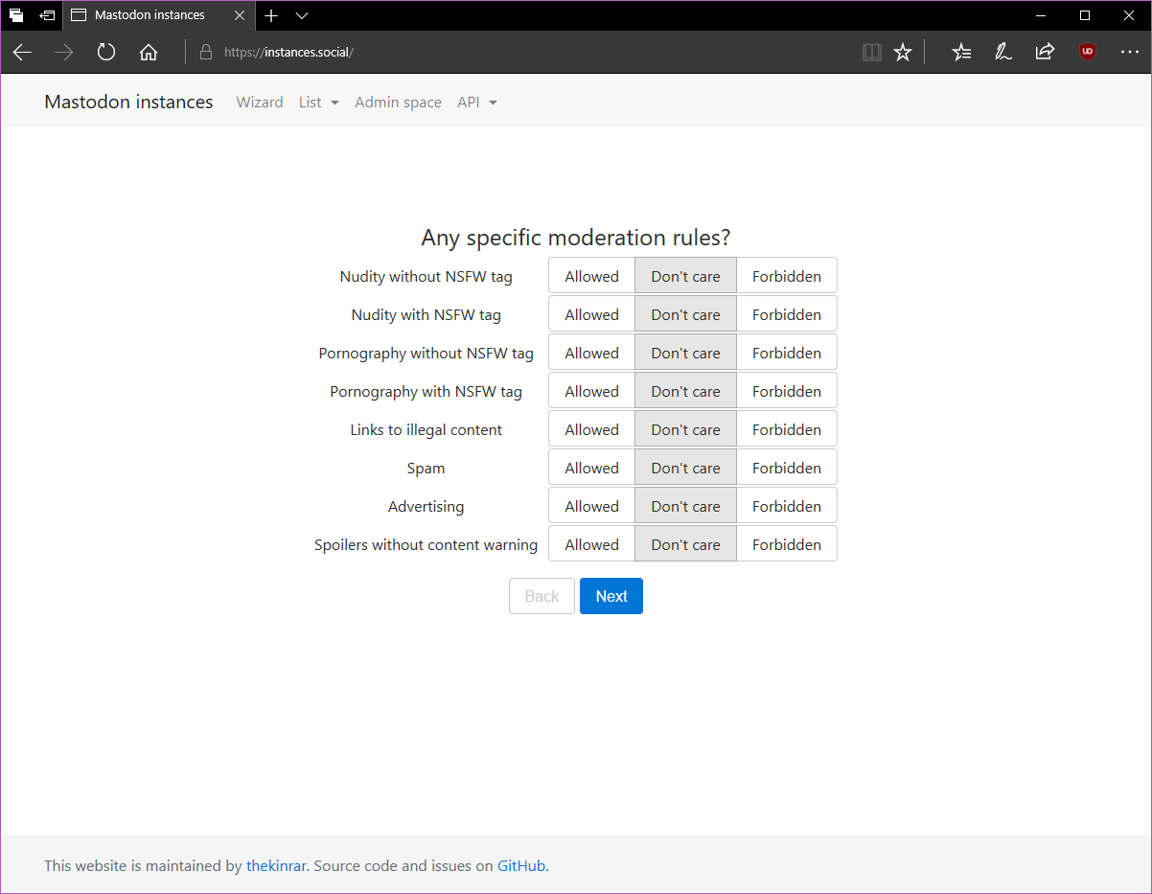1152x894 pixels.
Task: Set Nudity without NSFW tag to Allowed
Action: click(591, 276)
